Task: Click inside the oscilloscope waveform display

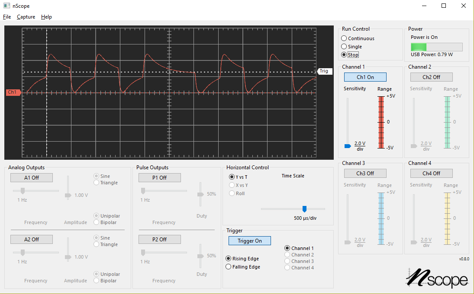Action: tap(169, 92)
